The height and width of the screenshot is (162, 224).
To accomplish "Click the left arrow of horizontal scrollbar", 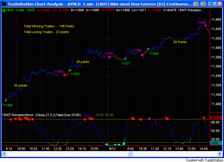I will point(4,154).
